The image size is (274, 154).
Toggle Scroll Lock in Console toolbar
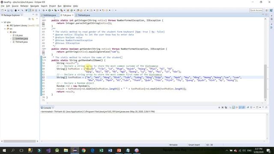pos(233,107)
